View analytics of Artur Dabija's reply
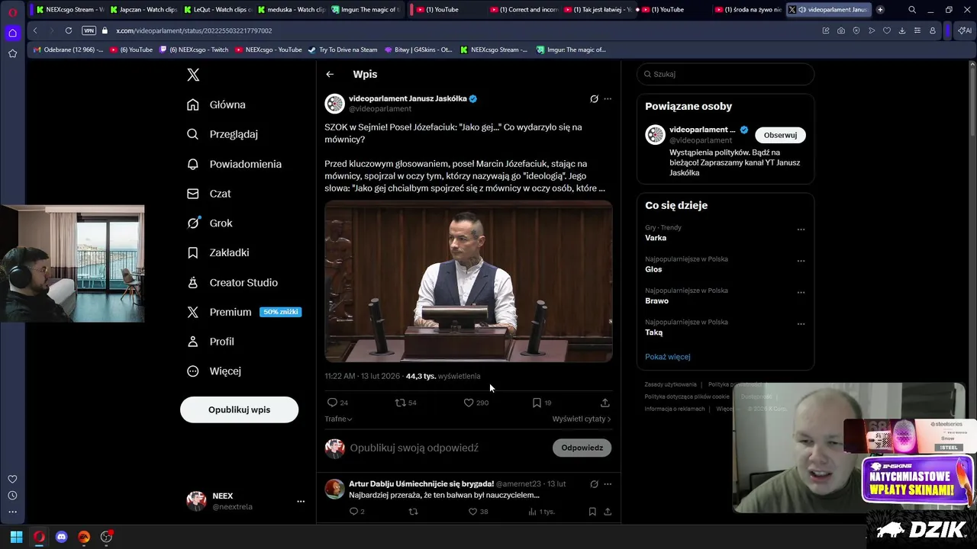This screenshot has height=549, width=977. (x=541, y=512)
